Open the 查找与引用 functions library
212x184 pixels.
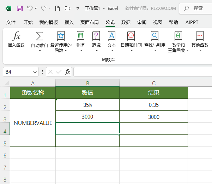(x=155, y=41)
